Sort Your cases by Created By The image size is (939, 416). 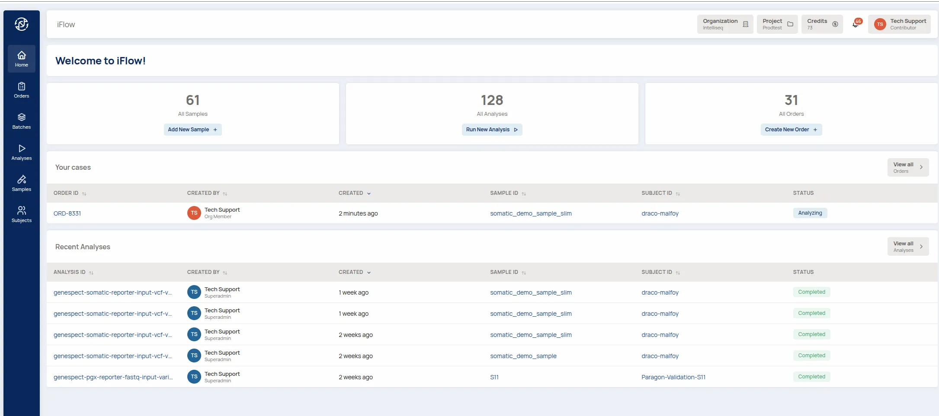(x=207, y=193)
